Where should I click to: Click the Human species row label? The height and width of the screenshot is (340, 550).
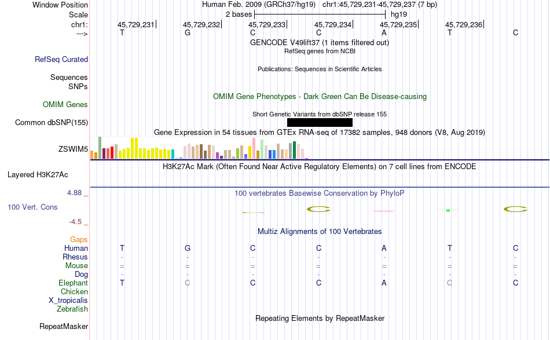(x=76, y=248)
